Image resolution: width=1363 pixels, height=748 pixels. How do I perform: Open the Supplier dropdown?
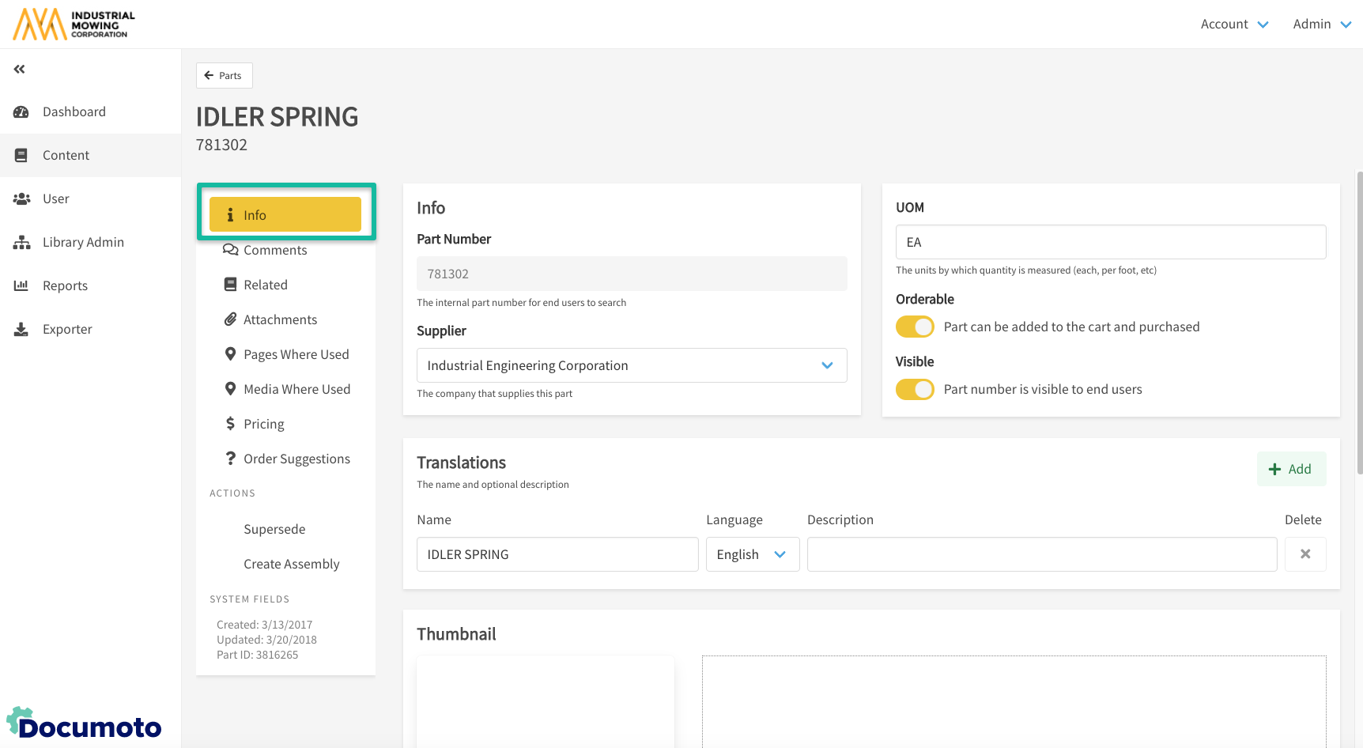(x=631, y=365)
